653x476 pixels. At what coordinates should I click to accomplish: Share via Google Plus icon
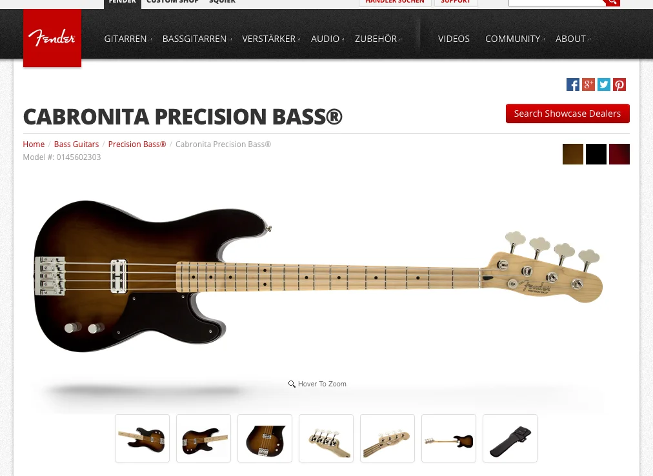tap(588, 84)
